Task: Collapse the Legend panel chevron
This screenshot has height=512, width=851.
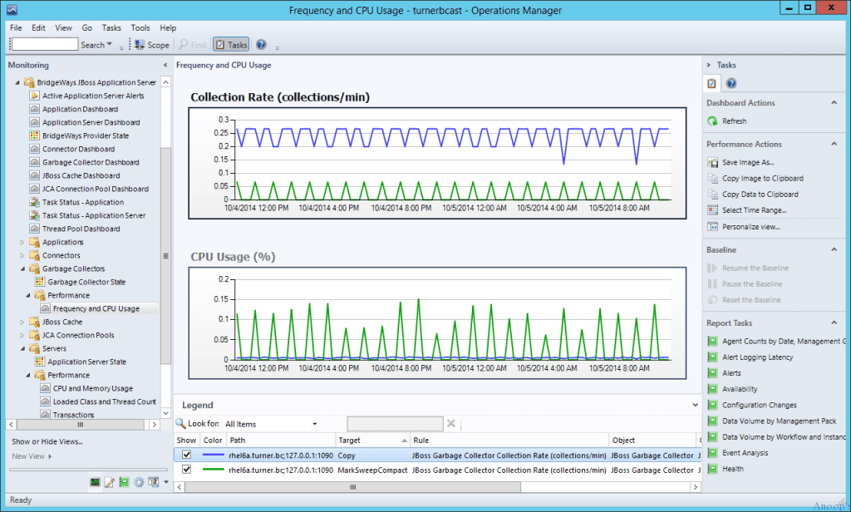Action: [x=695, y=405]
